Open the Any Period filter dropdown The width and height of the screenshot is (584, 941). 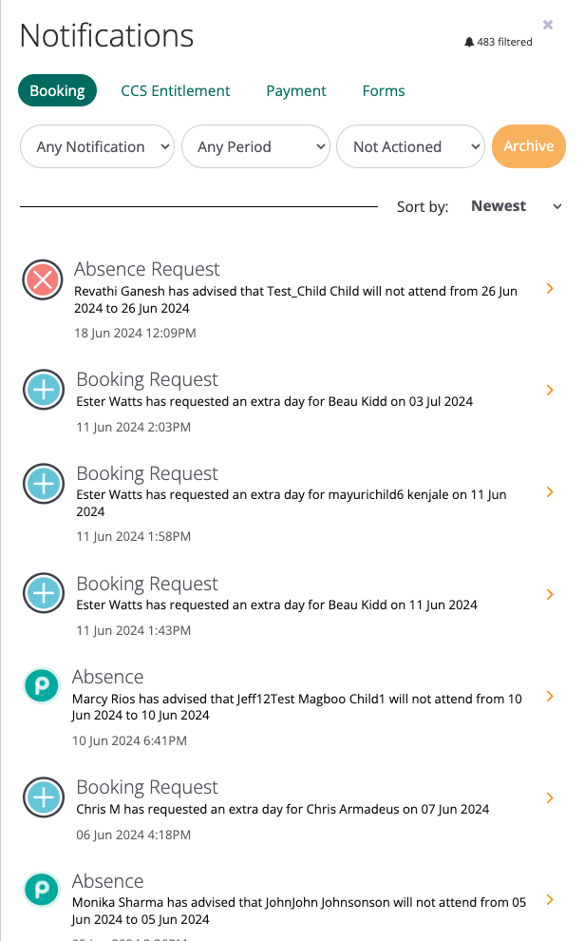click(255, 146)
